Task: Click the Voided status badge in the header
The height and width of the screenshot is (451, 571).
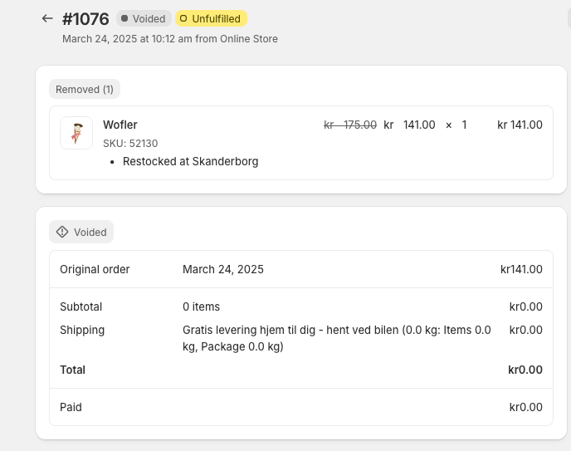Action: click(144, 18)
